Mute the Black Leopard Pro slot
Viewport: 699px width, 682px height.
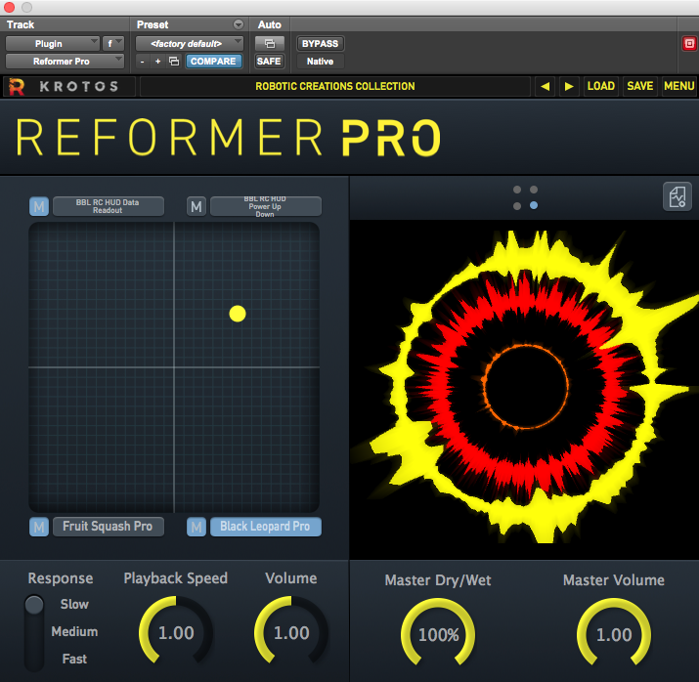(197, 527)
